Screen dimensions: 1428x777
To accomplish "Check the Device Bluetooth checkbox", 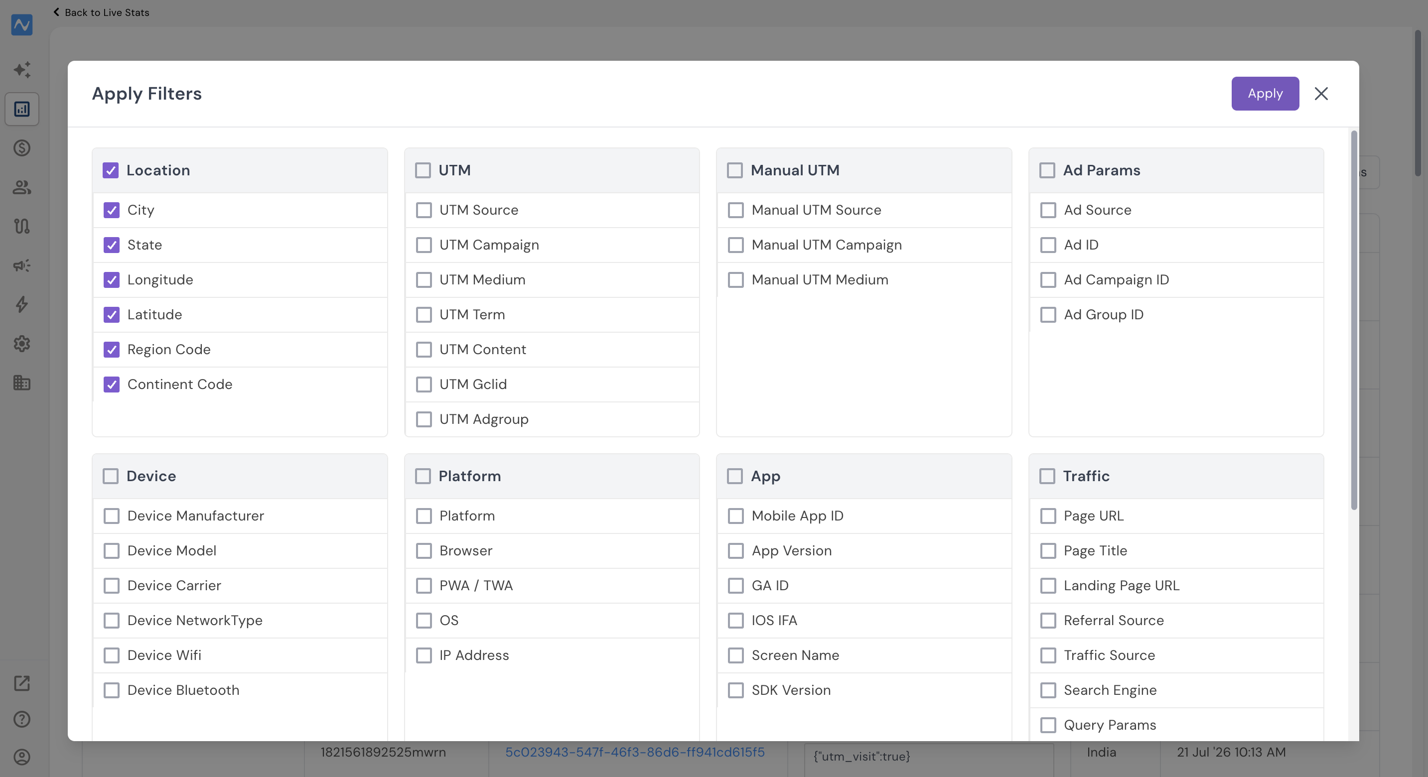I will pos(112,690).
